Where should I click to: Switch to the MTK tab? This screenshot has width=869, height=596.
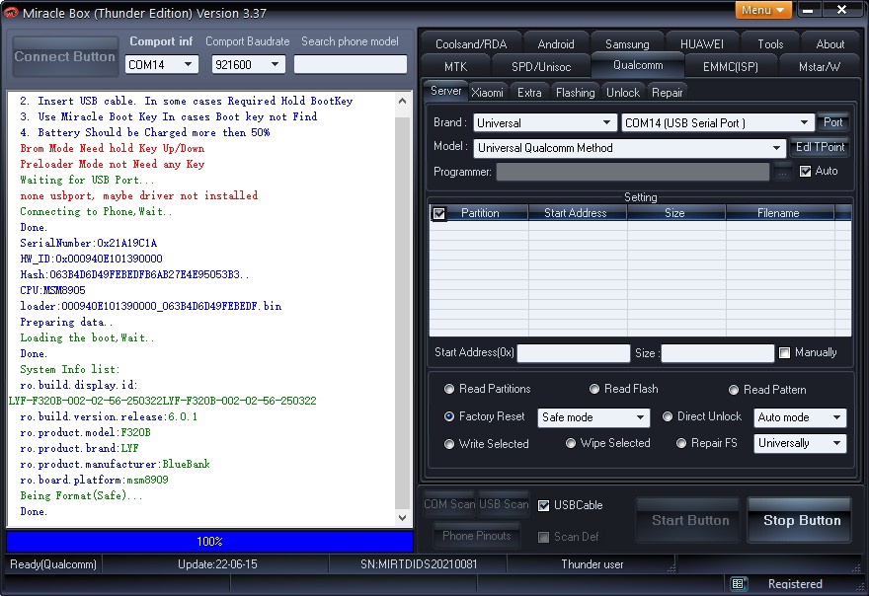point(455,66)
